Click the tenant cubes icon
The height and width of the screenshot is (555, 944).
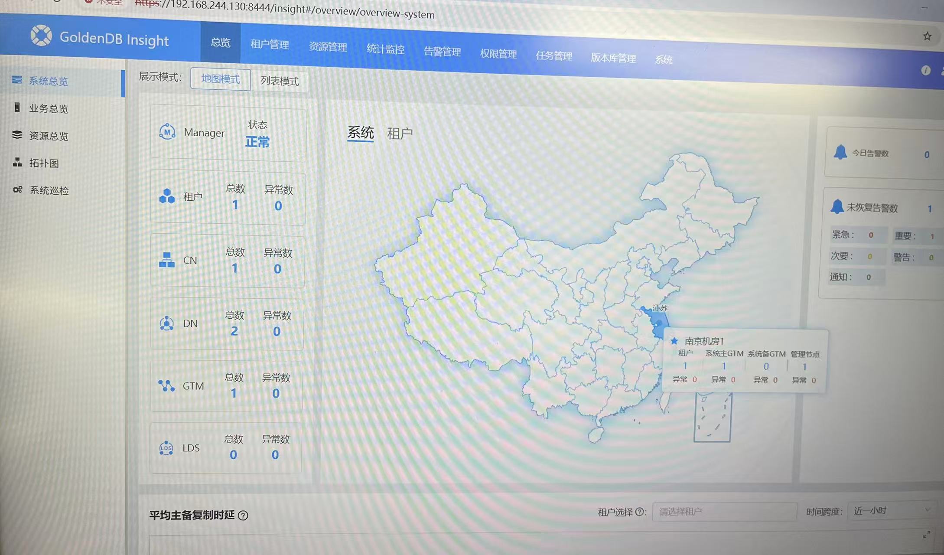pyautogui.click(x=167, y=196)
